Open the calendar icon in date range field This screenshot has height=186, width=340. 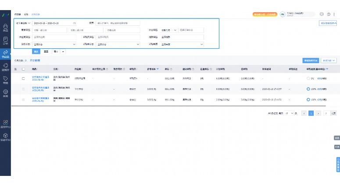pyautogui.click(x=74, y=23)
